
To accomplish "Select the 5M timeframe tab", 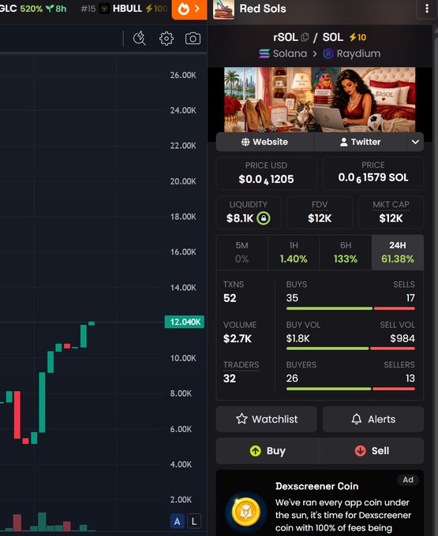I will [242, 252].
